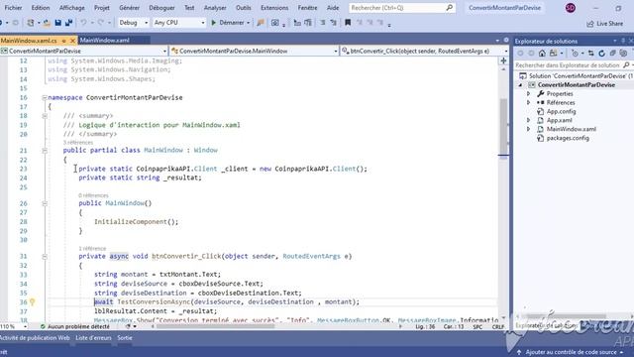Image resolution: width=634 pixels, height=357 pixels.
Task: Click the Live Share button
Action: point(605,24)
